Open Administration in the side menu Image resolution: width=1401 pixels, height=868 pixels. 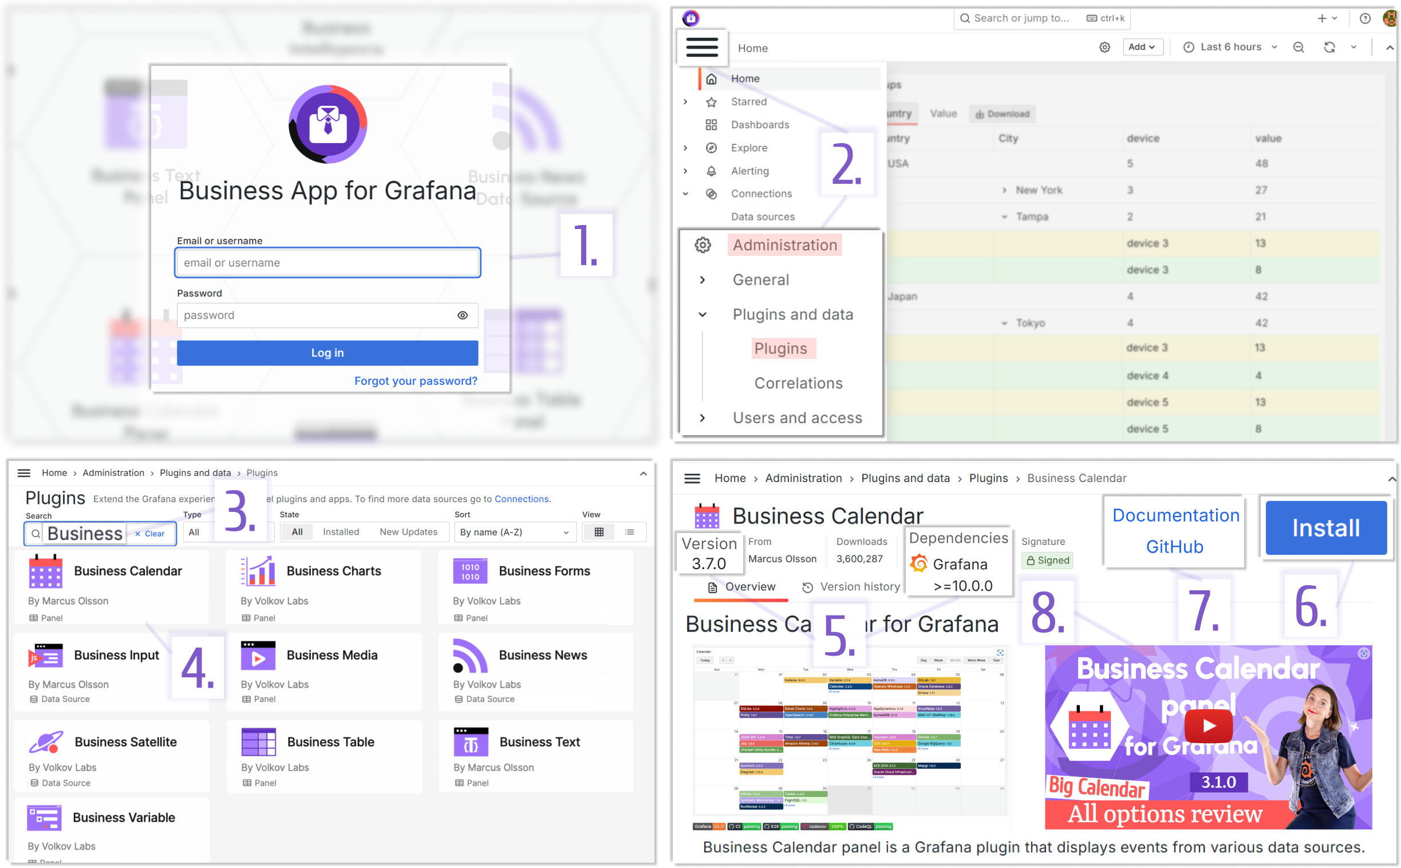click(784, 245)
